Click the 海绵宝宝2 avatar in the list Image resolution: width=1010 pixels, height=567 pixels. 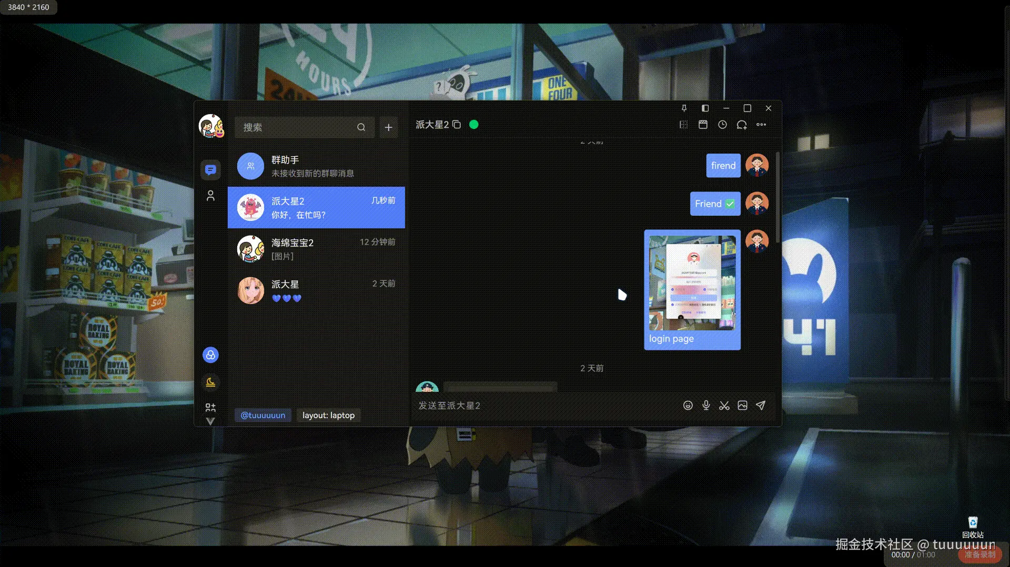tap(250, 249)
